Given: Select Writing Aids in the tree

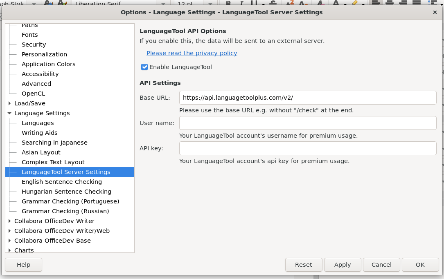Looking at the screenshot, I should tap(39, 133).
